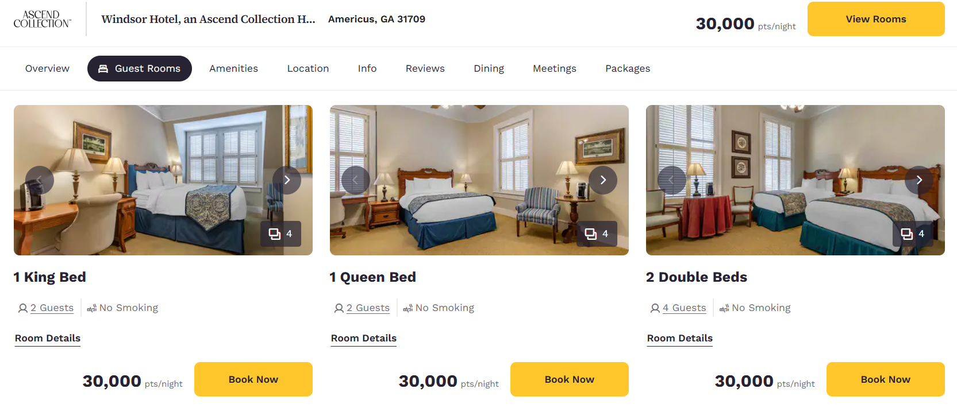Viewport: 957px width, 412px height.
Task: Open the Reviews tab
Action: click(x=425, y=69)
